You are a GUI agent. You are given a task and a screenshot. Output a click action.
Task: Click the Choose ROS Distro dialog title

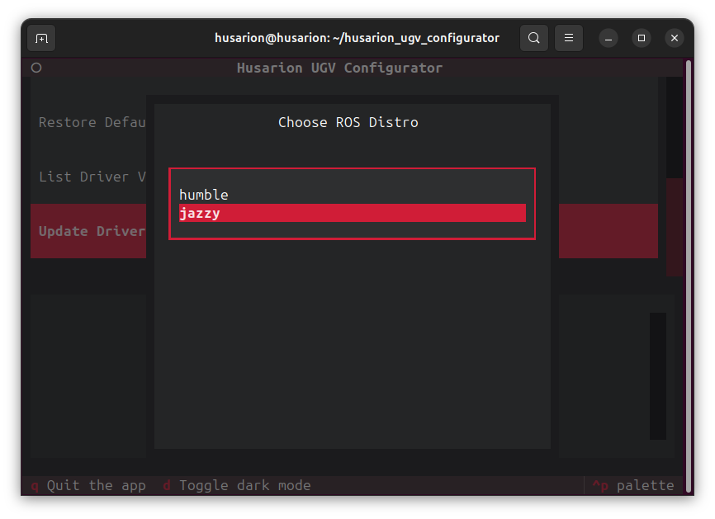348,122
